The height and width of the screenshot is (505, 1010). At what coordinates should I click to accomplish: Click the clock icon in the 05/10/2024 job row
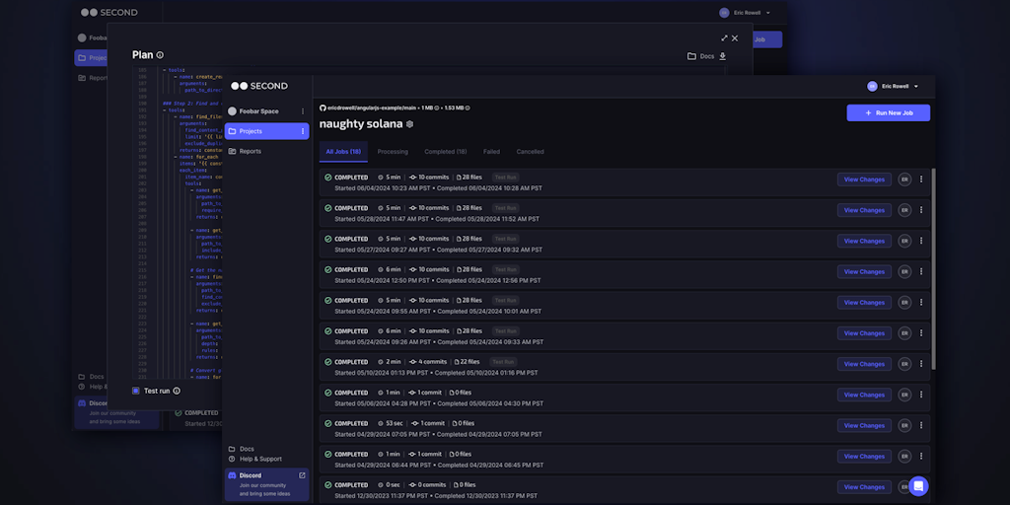click(380, 362)
